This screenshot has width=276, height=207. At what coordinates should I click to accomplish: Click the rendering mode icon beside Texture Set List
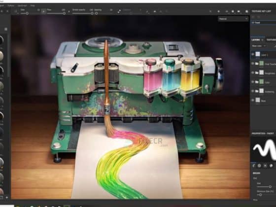(246, 11)
